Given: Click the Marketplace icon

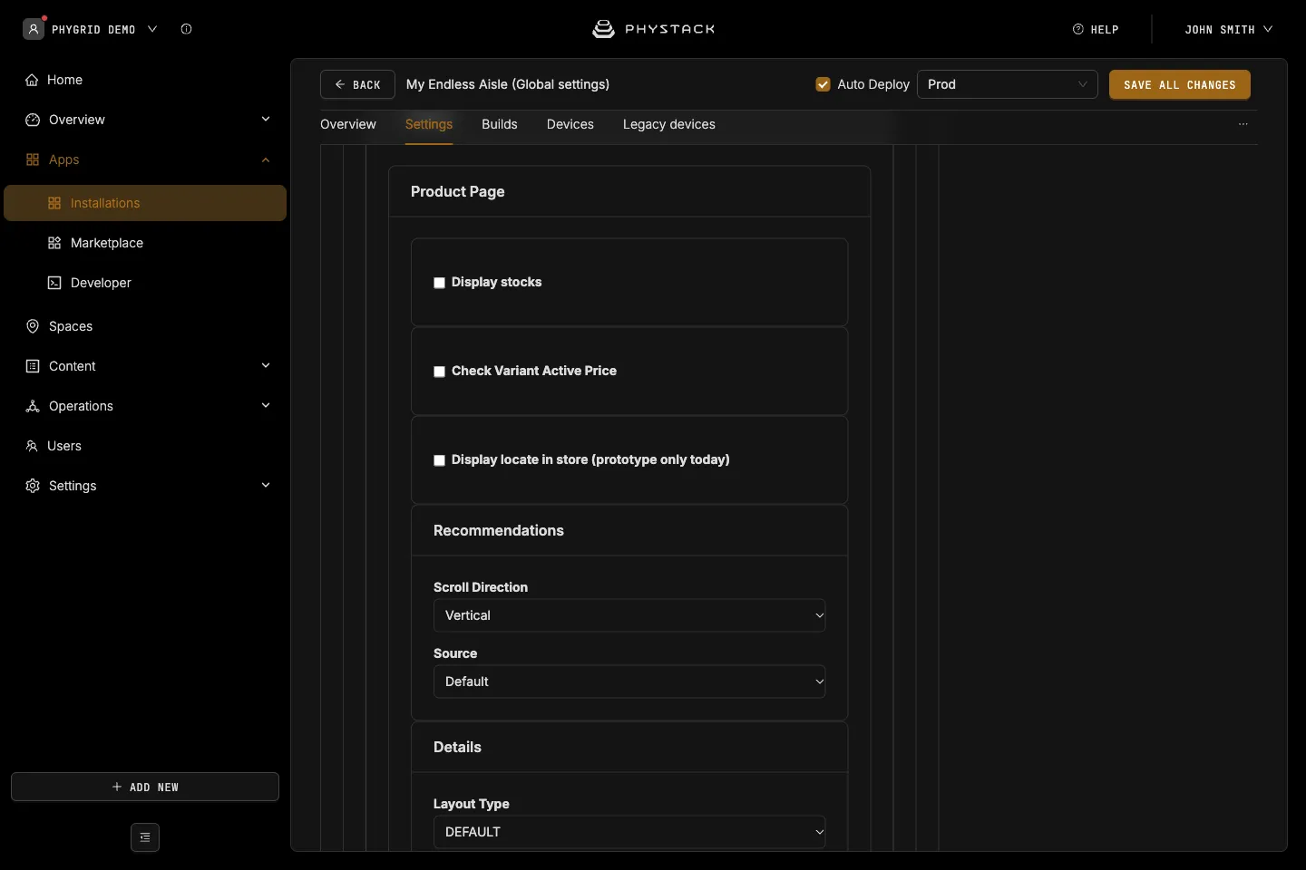Looking at the screenshot, I should point(54,243).
